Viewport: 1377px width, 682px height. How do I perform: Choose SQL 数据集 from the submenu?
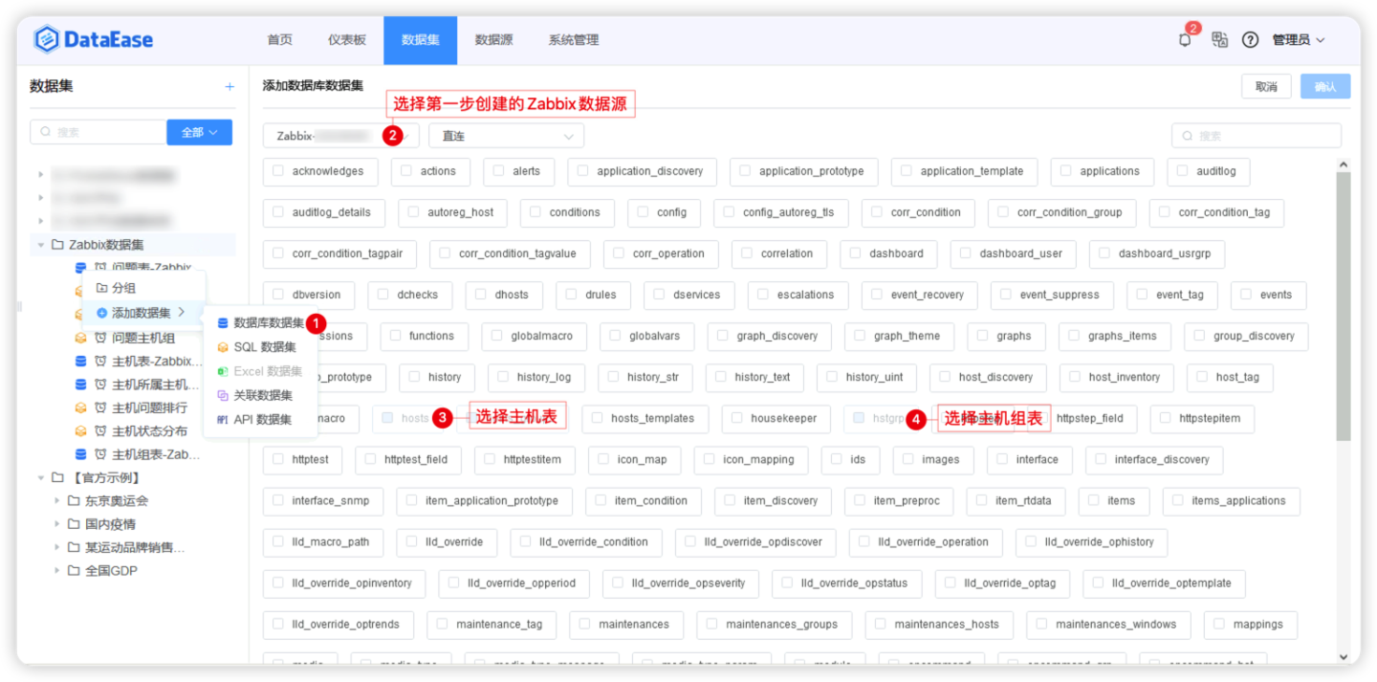pyautogui.click(x=261, y=347)
